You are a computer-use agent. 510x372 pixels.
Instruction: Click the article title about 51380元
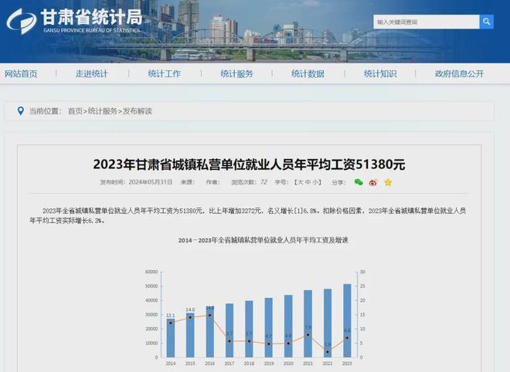(x=249, y=164)
